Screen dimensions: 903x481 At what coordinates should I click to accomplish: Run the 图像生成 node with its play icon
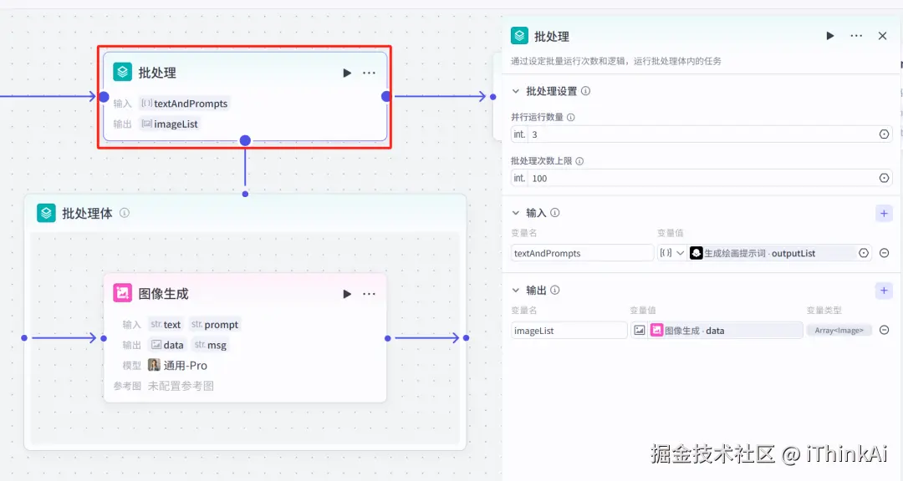pos(345,293)
